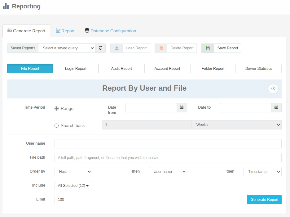Open the Report tab
Image resolution: width=290 pixels, height=217 pixels.
coord(65,31)
